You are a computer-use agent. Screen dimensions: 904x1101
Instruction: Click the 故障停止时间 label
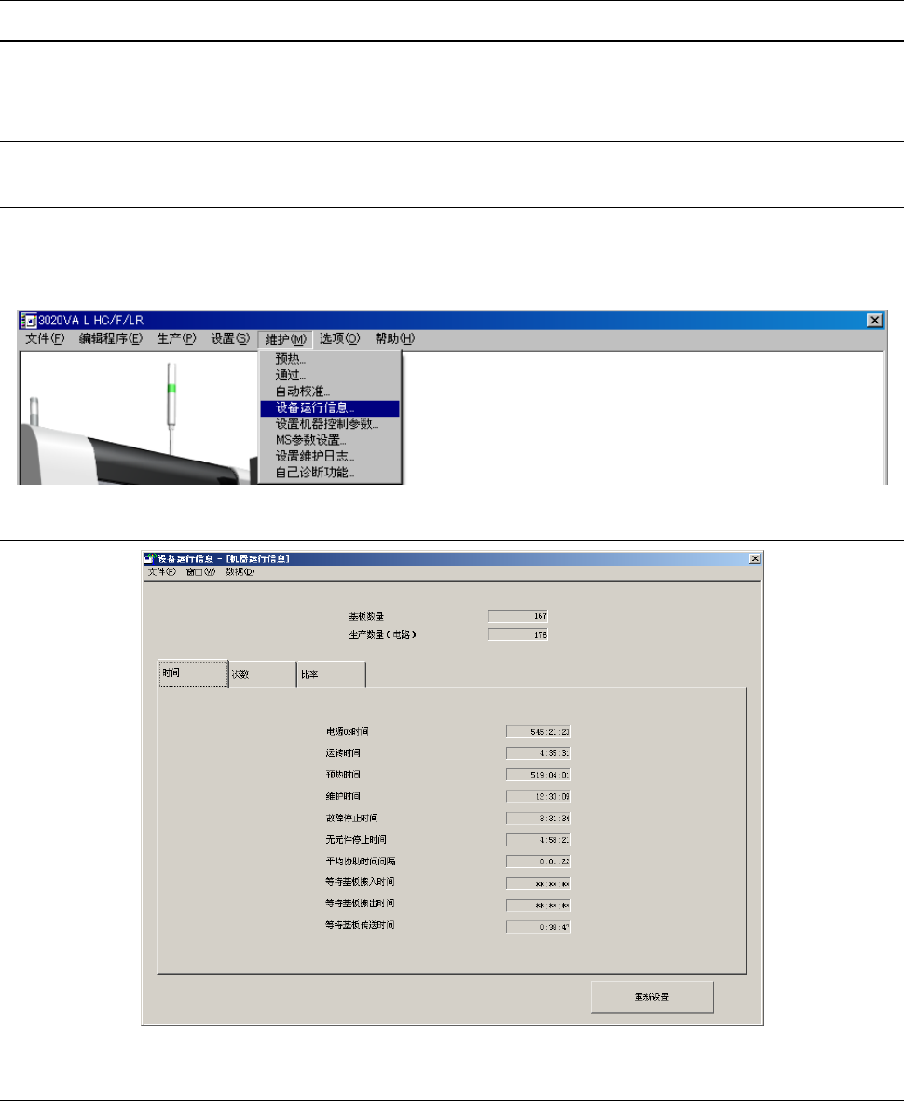click(x=351, y=818)
